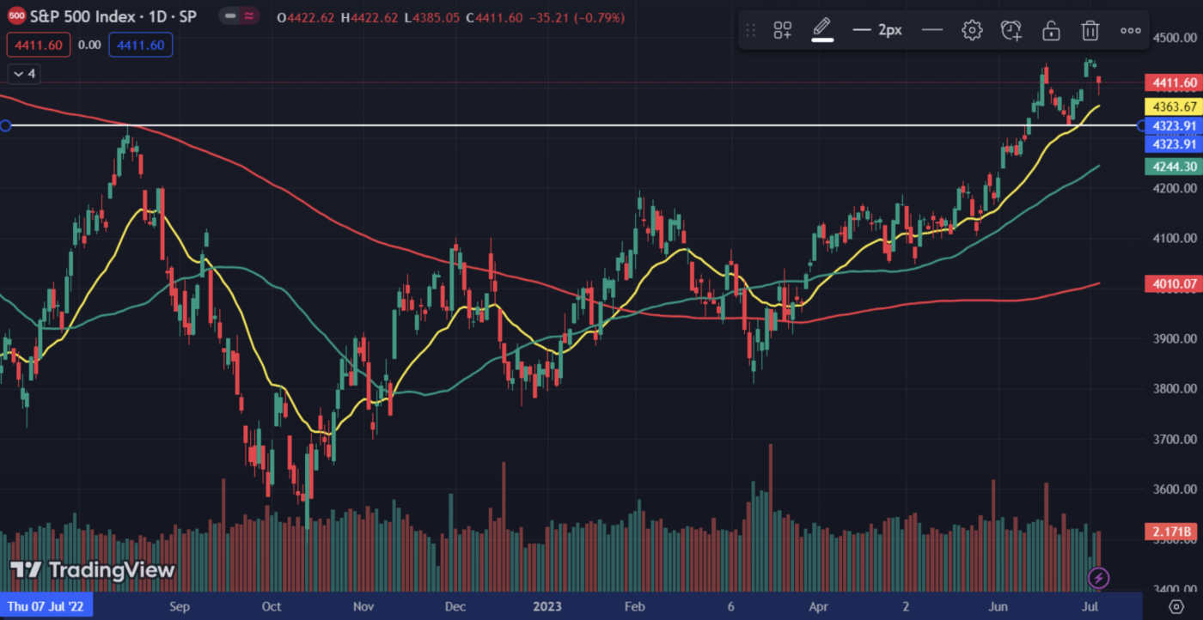Click the blue 4411.60 buy price button
This screenshot has width=1203, height=620.
140,45
